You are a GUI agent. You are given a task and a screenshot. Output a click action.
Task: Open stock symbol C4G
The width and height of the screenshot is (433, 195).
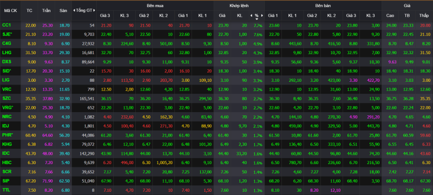[x=6, y=43]
